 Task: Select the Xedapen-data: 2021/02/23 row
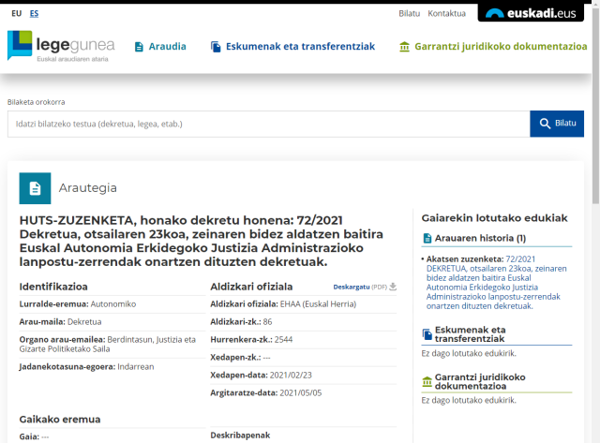click(x=303, y=375)
